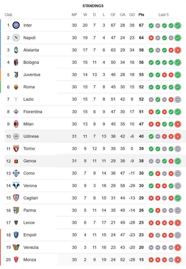The height and width of the screenshot is (269, 186).
Task: Open the Udinese team link
Action: (x=31, y=136)
